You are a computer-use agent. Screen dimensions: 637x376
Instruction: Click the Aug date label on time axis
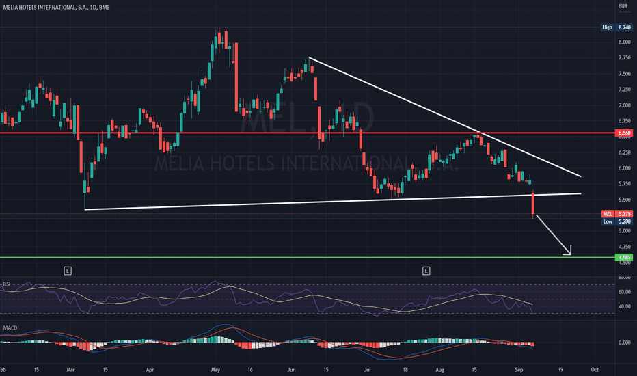[439, 369]
